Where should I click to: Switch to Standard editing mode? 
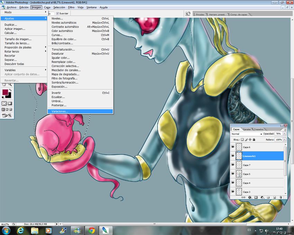(4, 103)
